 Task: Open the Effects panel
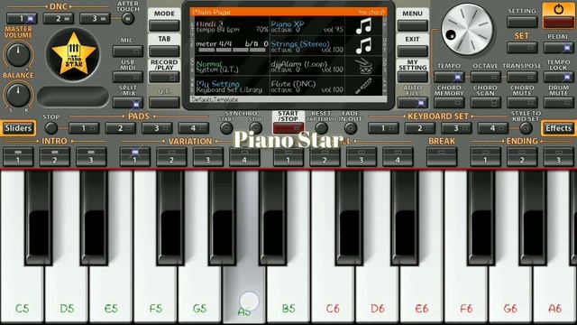(558, 128)
